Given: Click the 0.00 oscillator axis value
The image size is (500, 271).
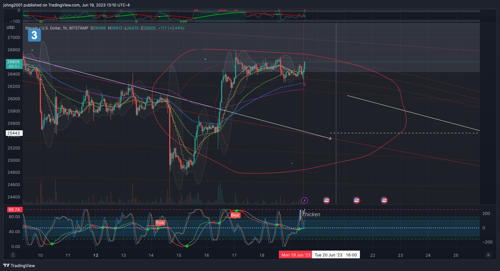Looking at the screenshot, I should 16,247.
